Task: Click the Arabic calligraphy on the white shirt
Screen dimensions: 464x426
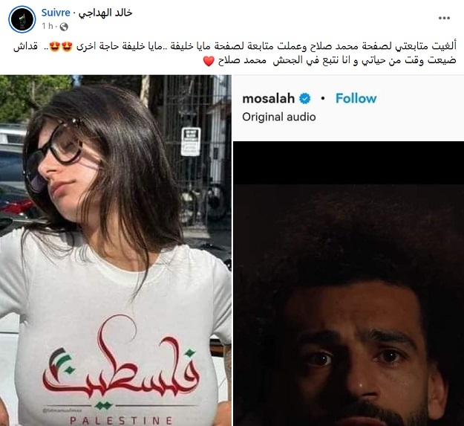Action: (120, 364)
